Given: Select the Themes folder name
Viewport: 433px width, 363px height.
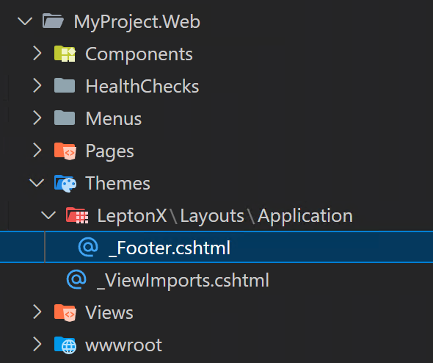Looking at the screenshot, I should click(117, 183).
